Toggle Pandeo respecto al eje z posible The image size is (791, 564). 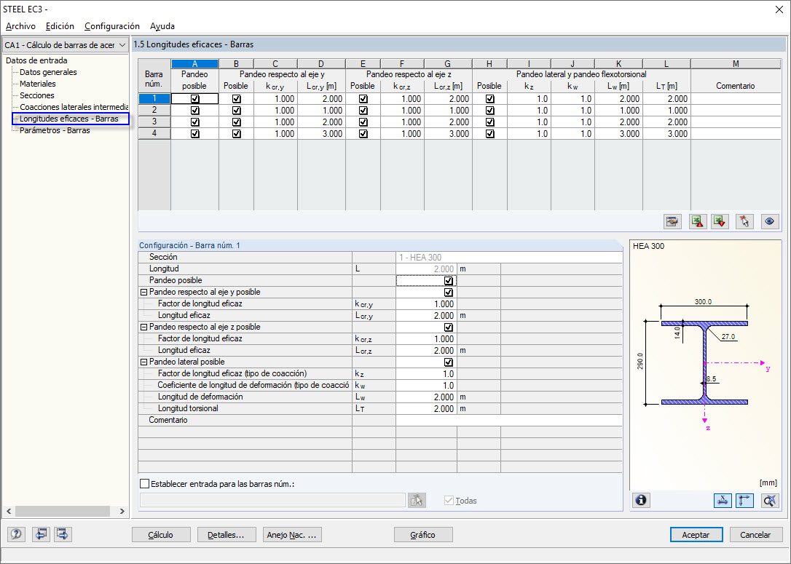click(x=448, y=327)
